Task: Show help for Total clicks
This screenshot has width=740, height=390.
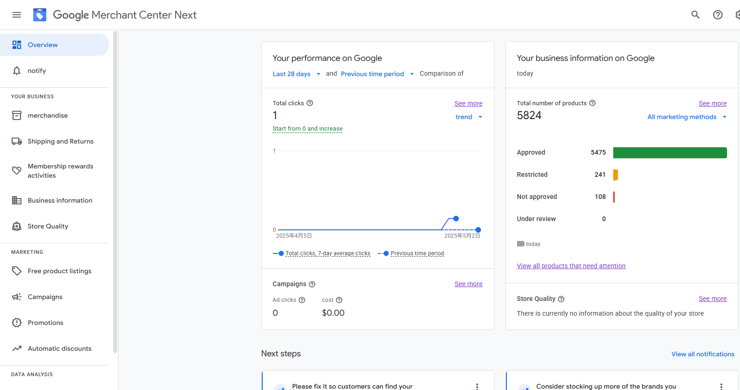Action: [310, 103]
